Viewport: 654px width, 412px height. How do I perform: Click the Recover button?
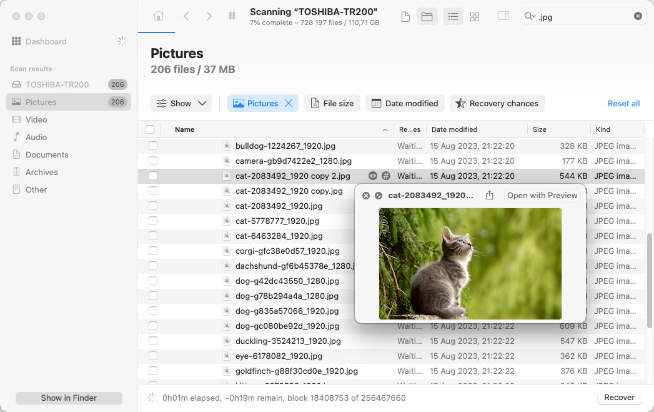coord(619,398)
